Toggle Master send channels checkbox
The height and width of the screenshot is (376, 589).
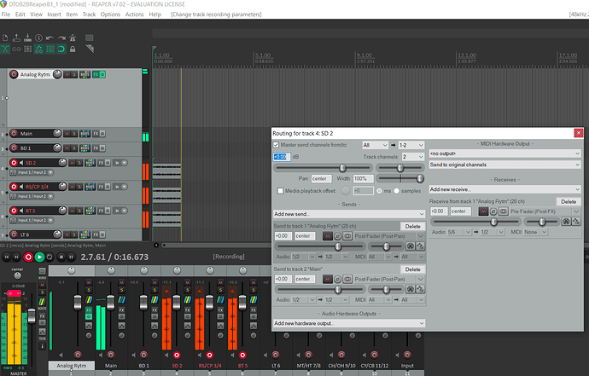(x=276, y=145)
